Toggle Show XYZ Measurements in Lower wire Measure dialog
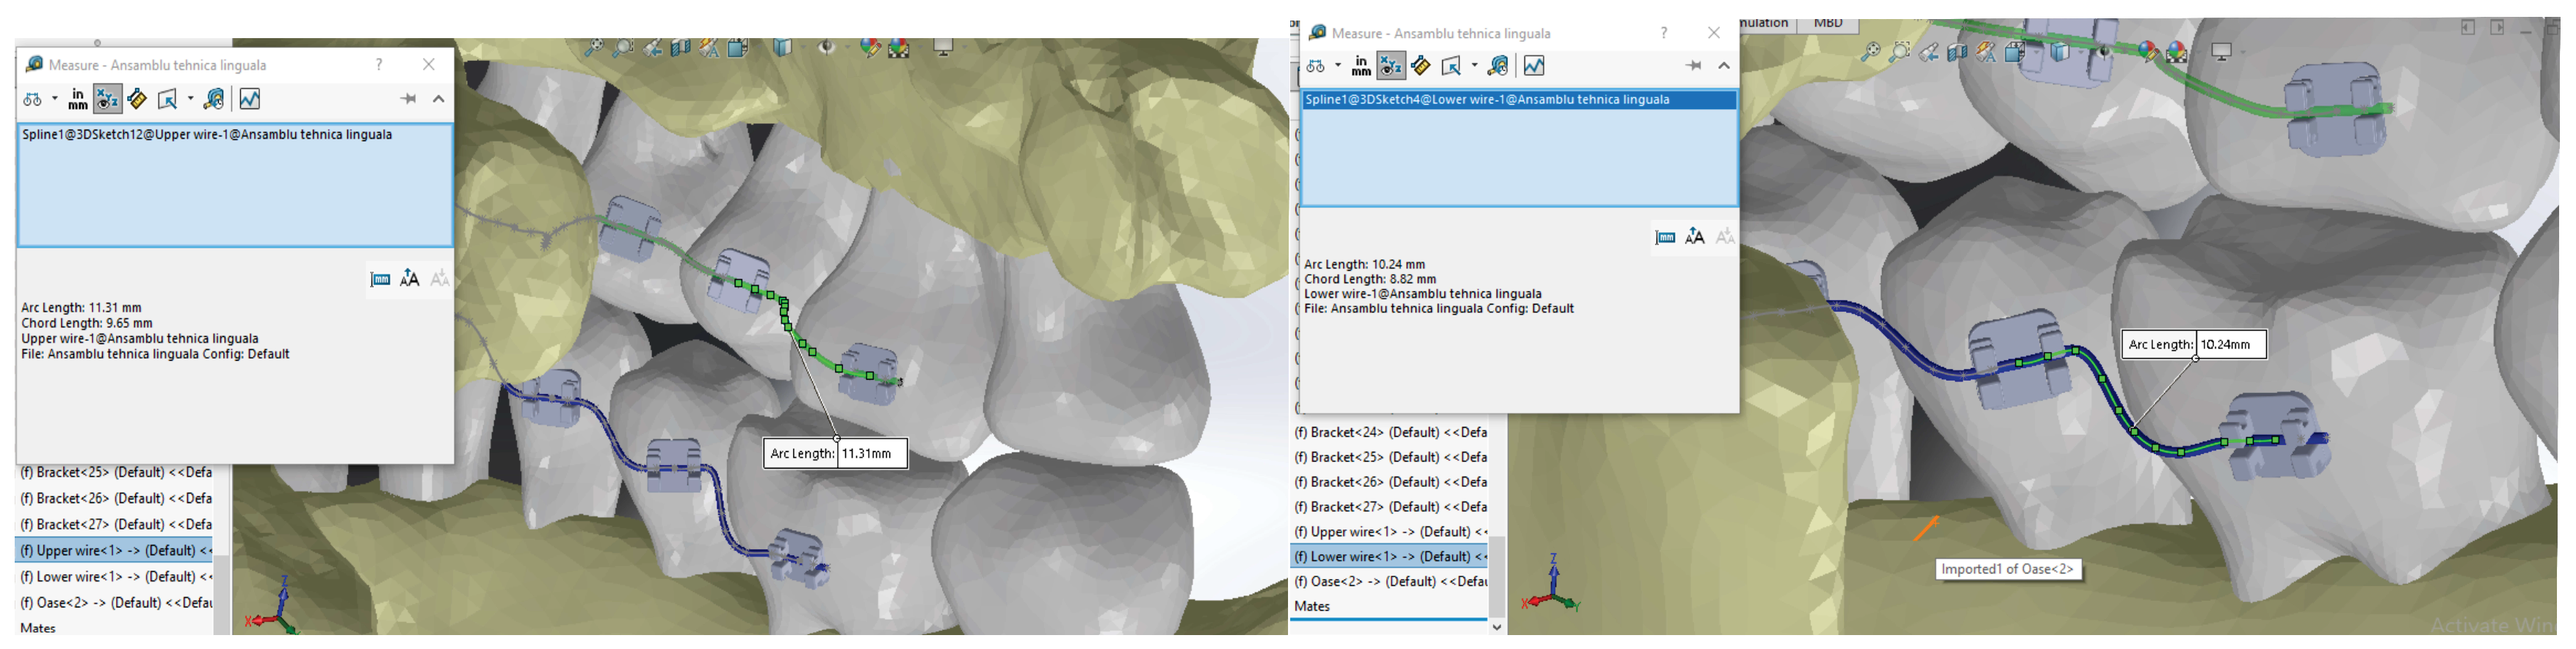The width and height of the screenshot is (2576, 649). (1391, 66)
